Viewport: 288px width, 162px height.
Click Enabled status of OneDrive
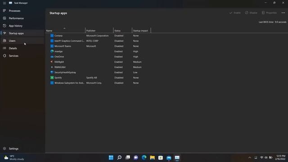pos(118,57)
